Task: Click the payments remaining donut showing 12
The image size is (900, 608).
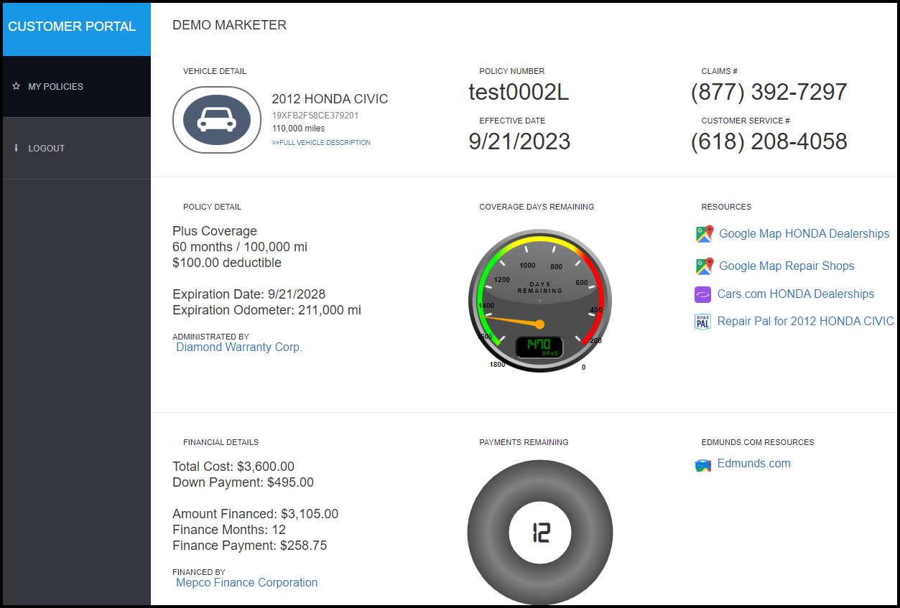Action: click(x=540, y=532)
